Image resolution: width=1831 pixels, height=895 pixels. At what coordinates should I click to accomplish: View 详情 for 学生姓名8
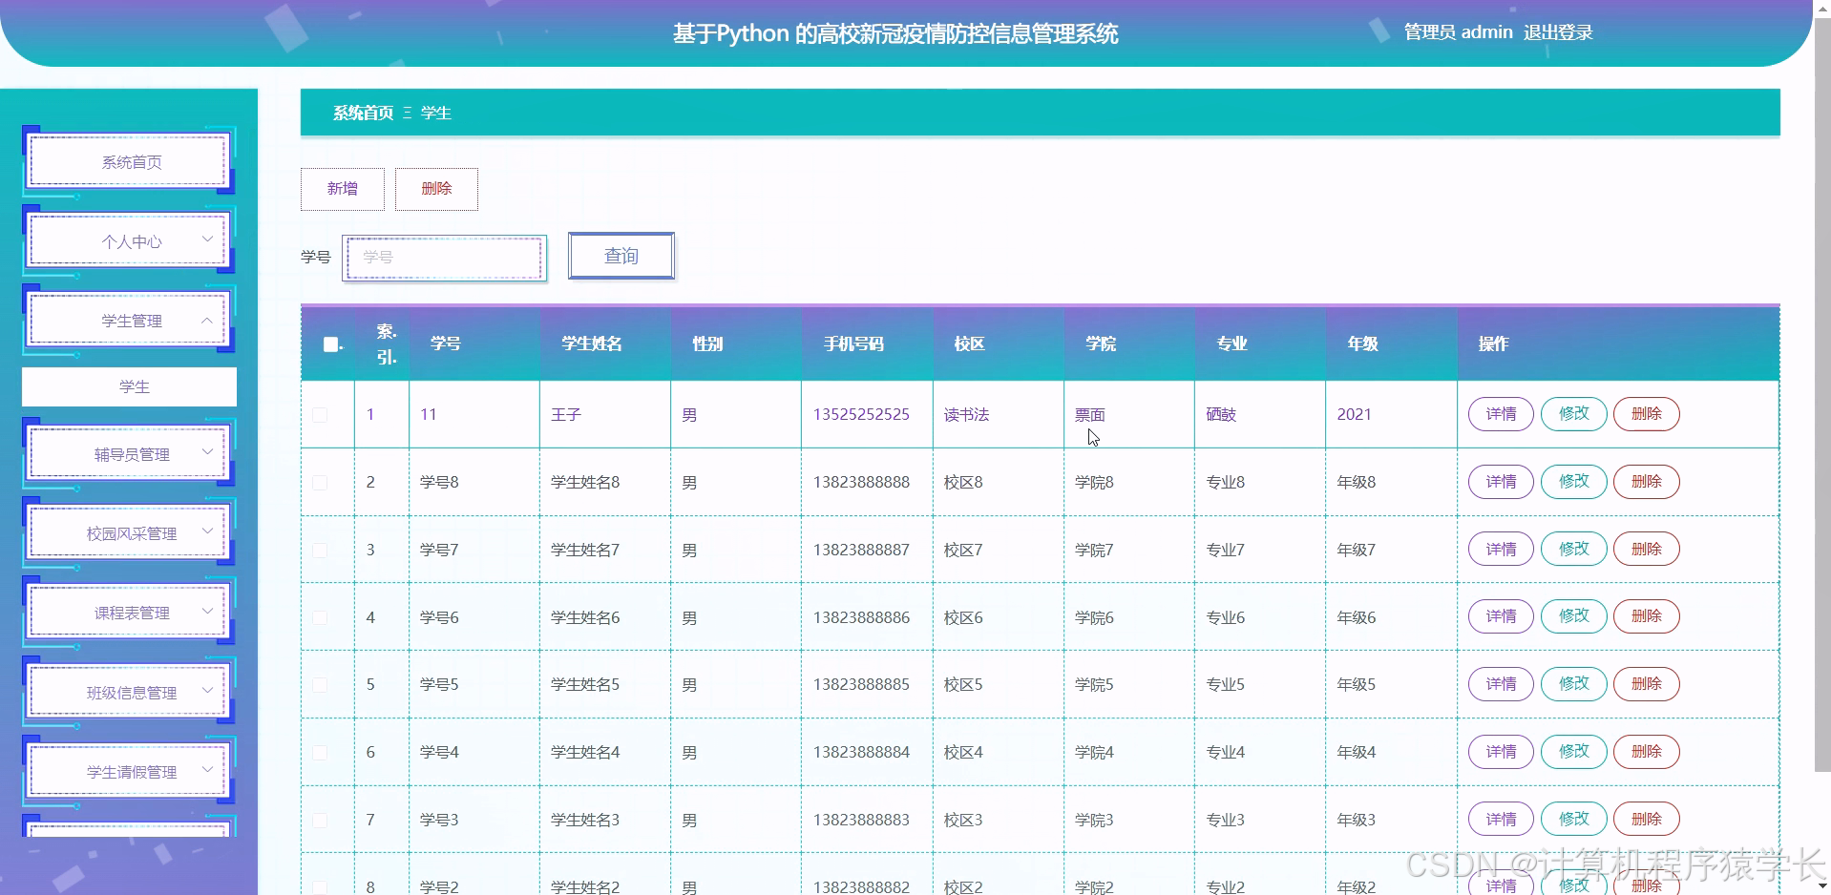tap(1501, 482)
